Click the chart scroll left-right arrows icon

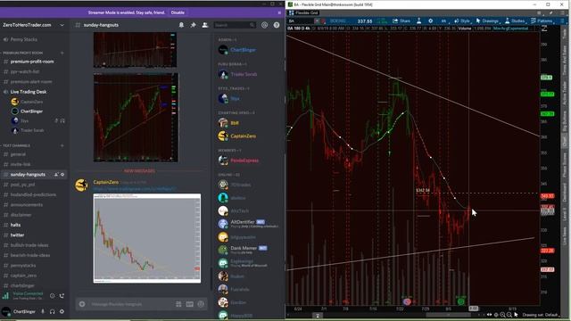490,315
